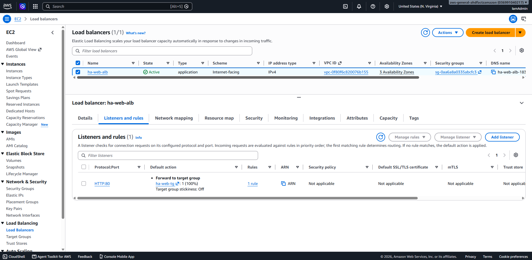Viewport: 532px width, 260px height.
Task: Open the settings gear in top bar
Action: (387, 6)
